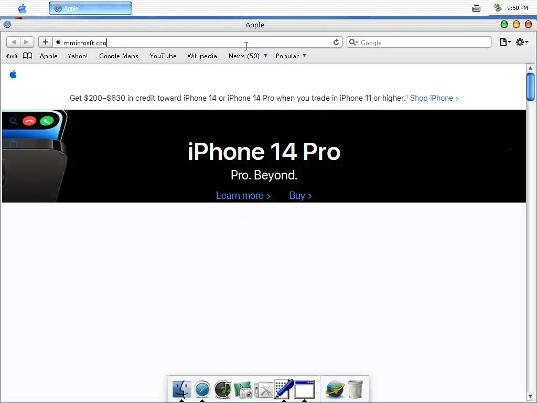Open the window app icon in dock
The width and height of the screenshot is (537, 403).
point(305,389)
